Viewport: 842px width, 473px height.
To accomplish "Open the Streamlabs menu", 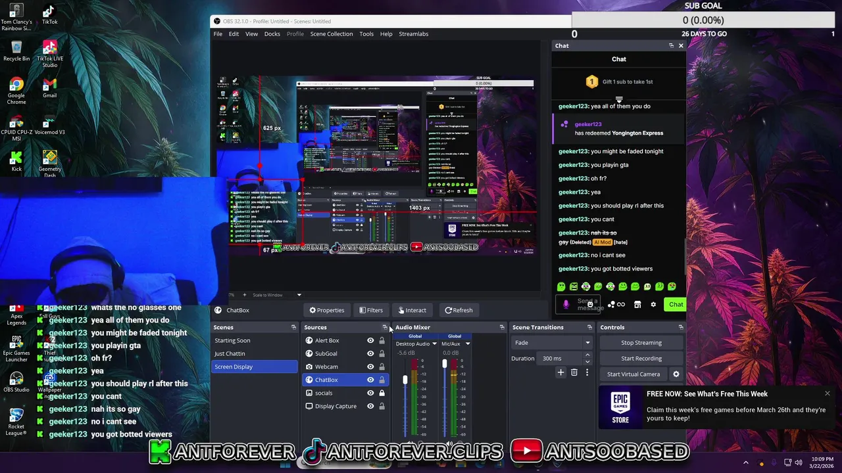I will coord(414,34).
